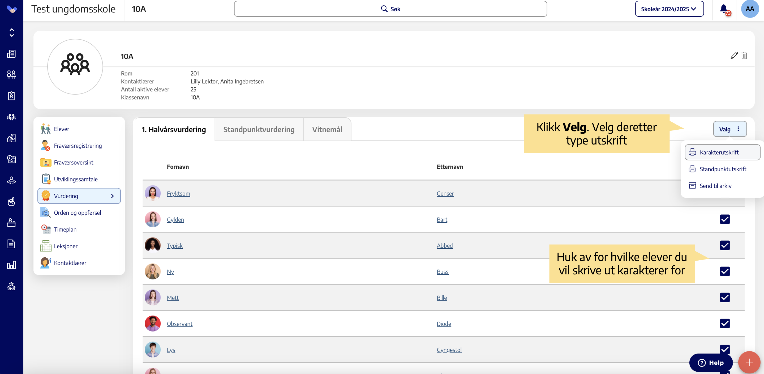
Task: Open Elever in the class menu
Action: [79, 129]
